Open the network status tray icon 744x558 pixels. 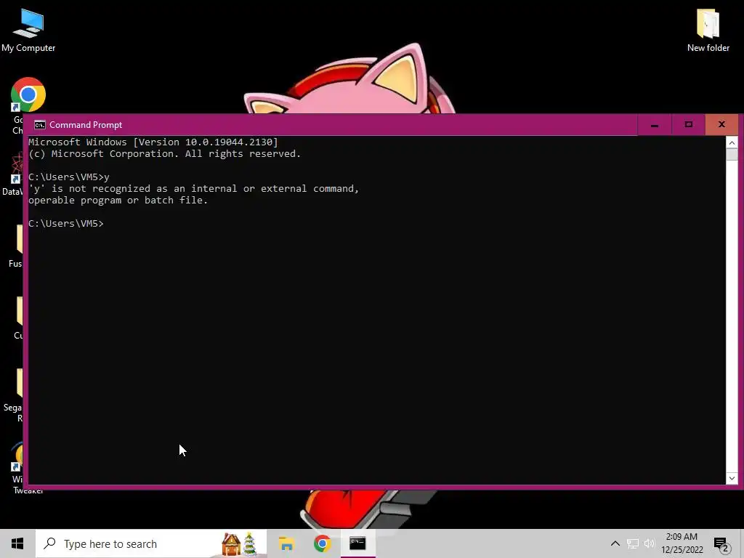tap(633, 543)
